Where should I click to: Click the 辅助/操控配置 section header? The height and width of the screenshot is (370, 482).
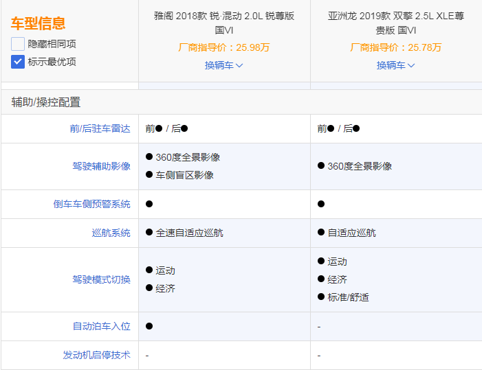pos(46,102)
